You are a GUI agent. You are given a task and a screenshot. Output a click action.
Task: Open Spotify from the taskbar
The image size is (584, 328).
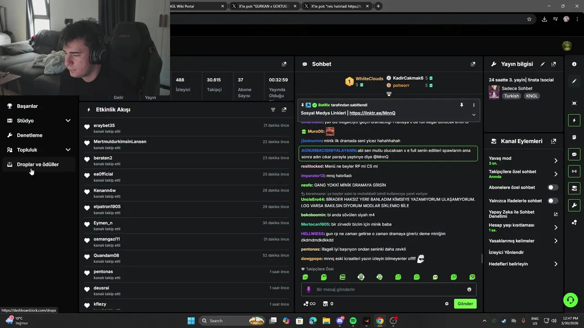(353, 321)
